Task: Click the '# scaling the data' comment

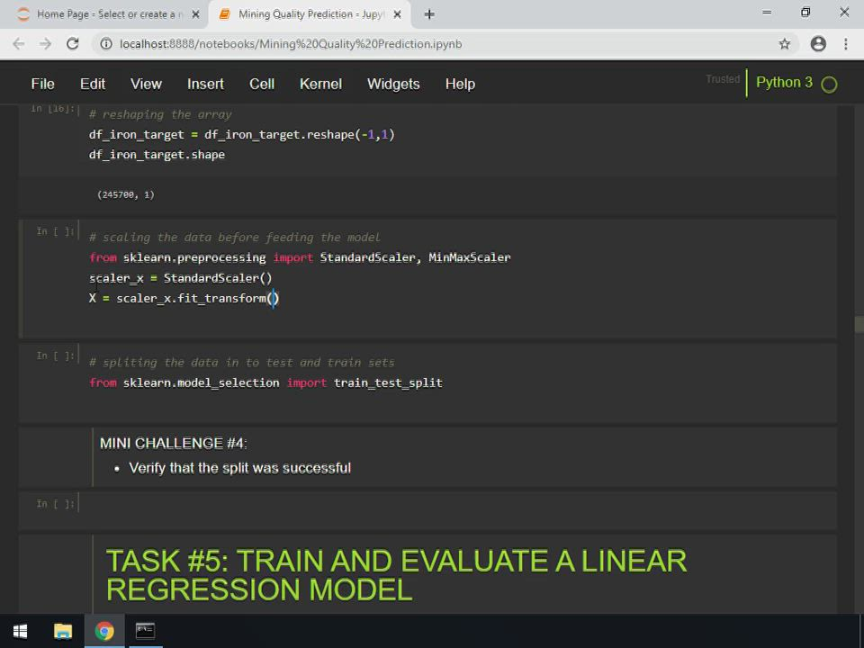Action: point(235,238)
